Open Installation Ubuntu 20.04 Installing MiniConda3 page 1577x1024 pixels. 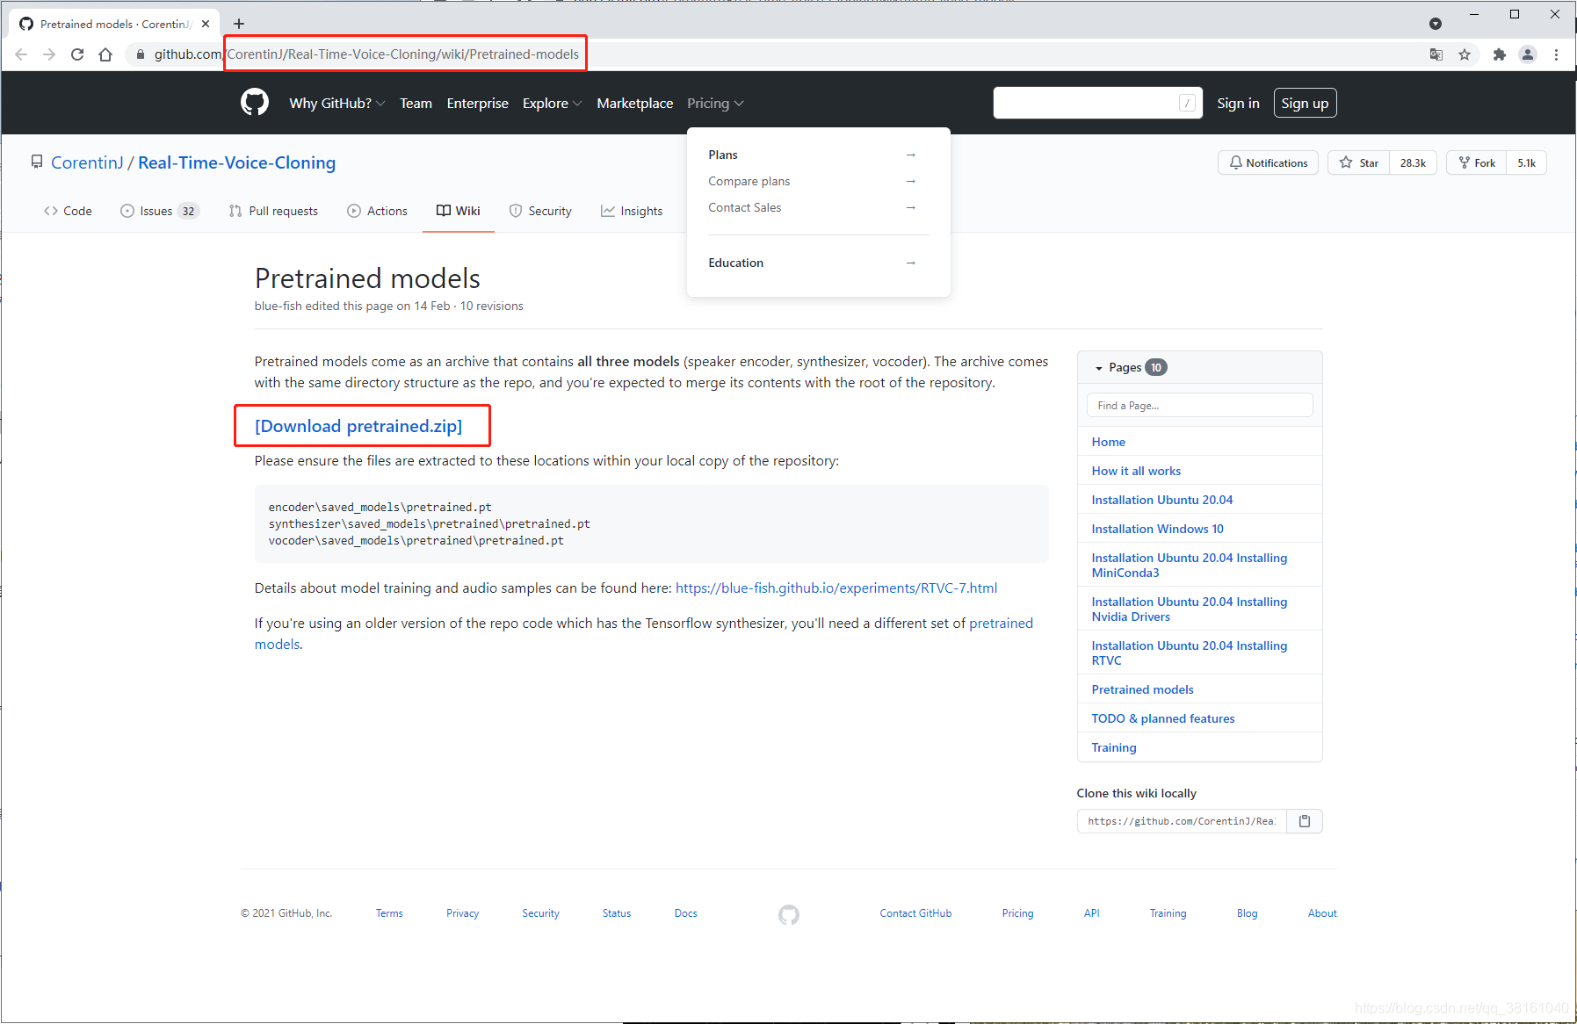(1189, 565)
